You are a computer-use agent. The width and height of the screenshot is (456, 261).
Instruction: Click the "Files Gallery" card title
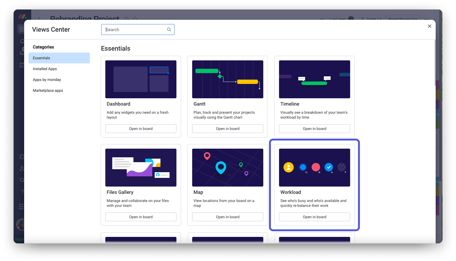pyautogui.click(x=120, y=192)
